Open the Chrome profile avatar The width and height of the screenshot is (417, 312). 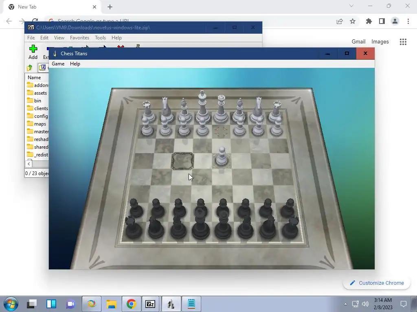pos(395,21)
